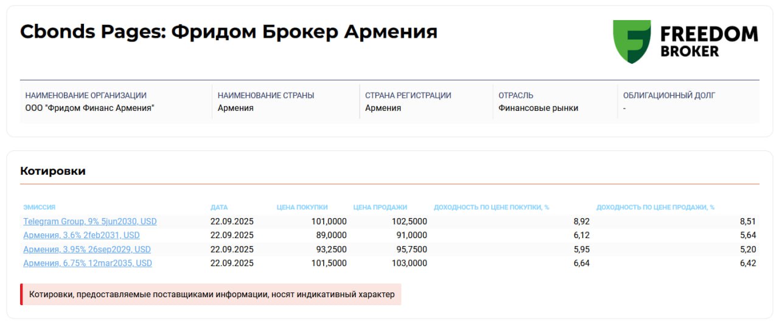This screenshot has height=321, width=779.
Task: Click the 8,92 bid yield cell
Action: tap(581, 221)
